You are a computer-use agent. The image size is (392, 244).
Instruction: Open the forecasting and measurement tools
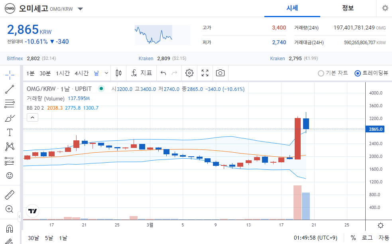click(x=10, y=161)
